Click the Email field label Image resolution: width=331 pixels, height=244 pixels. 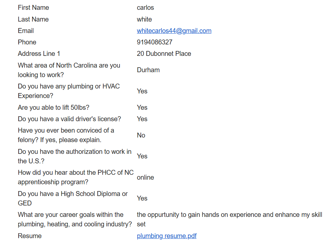(26, 31)
